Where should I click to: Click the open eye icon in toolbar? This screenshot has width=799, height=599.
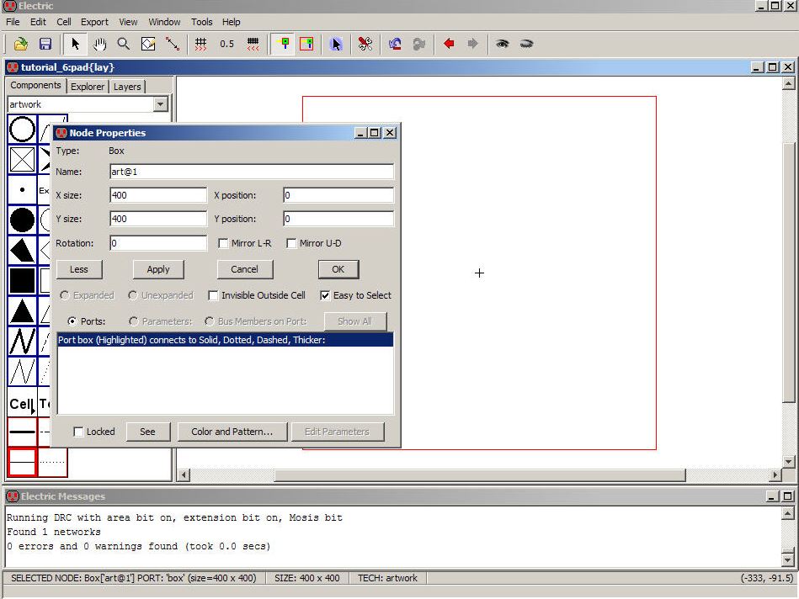(x=503, y=44)
